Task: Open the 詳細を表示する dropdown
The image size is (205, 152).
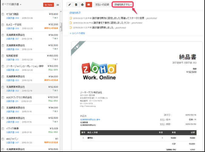Action: (123, 5)
